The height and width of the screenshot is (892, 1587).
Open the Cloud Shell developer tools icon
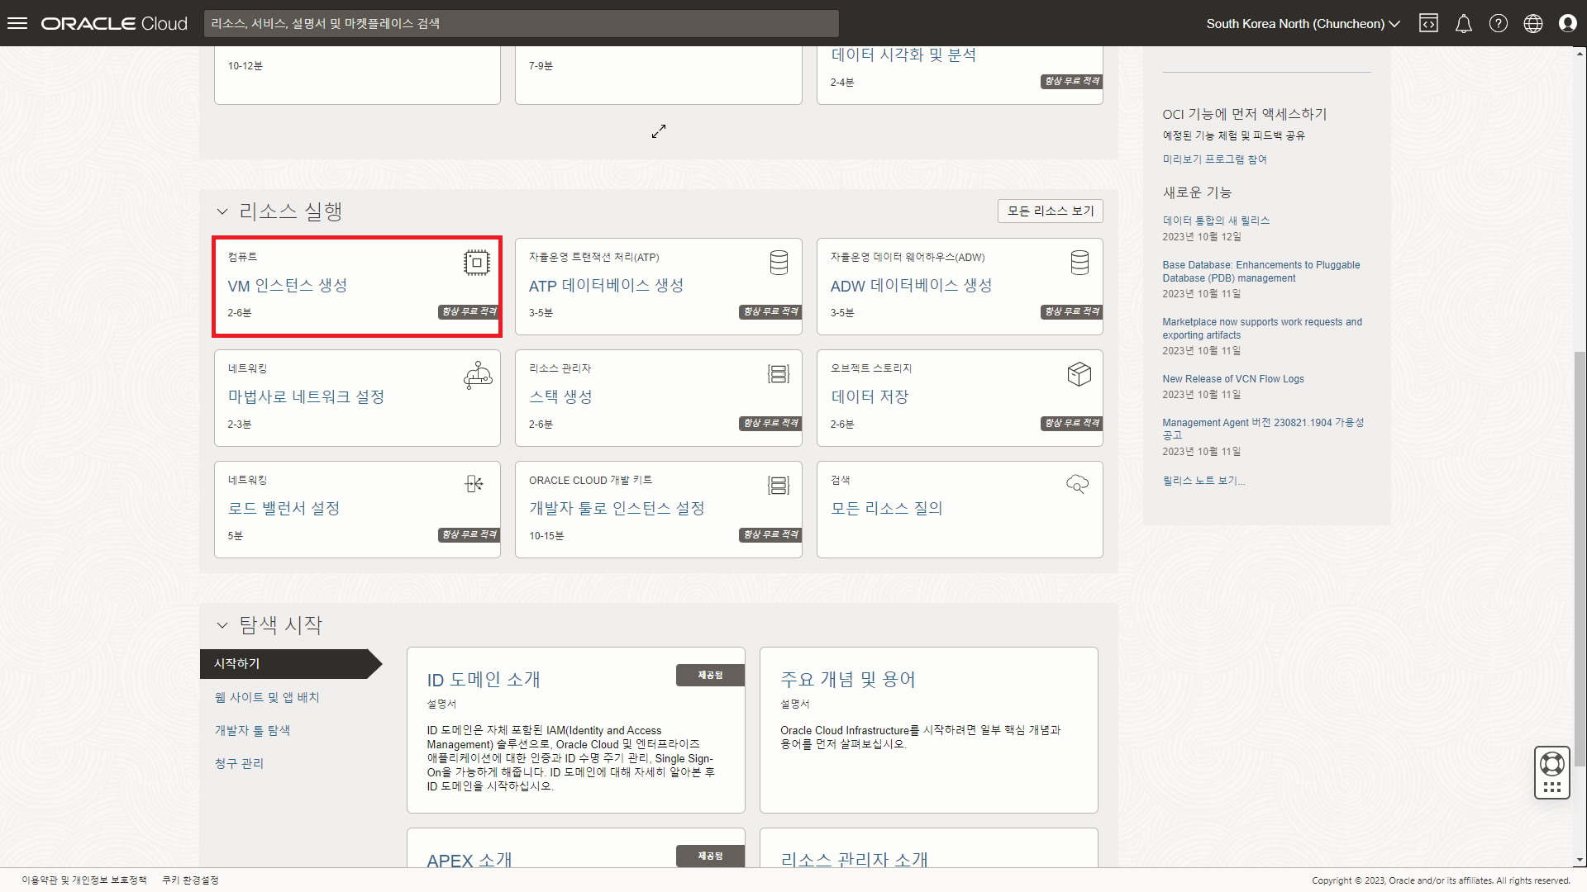point(1428,23)
